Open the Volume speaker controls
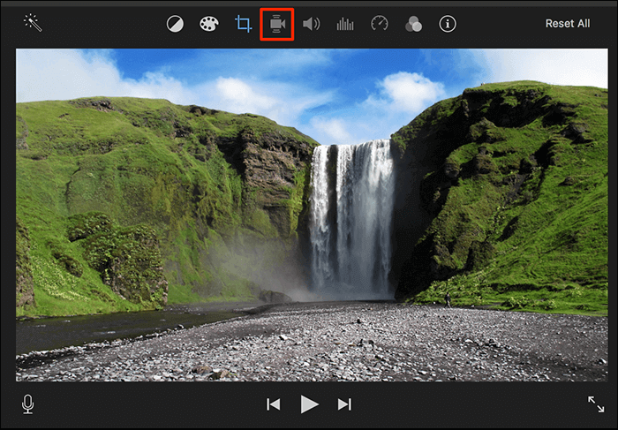 point(311,24)
